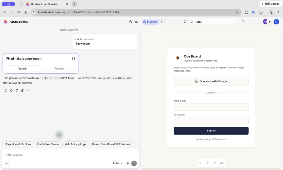Image resolution: width=283 pixels, height=170 pixels.
Task: Focus the Work email field
Action: 211,107
